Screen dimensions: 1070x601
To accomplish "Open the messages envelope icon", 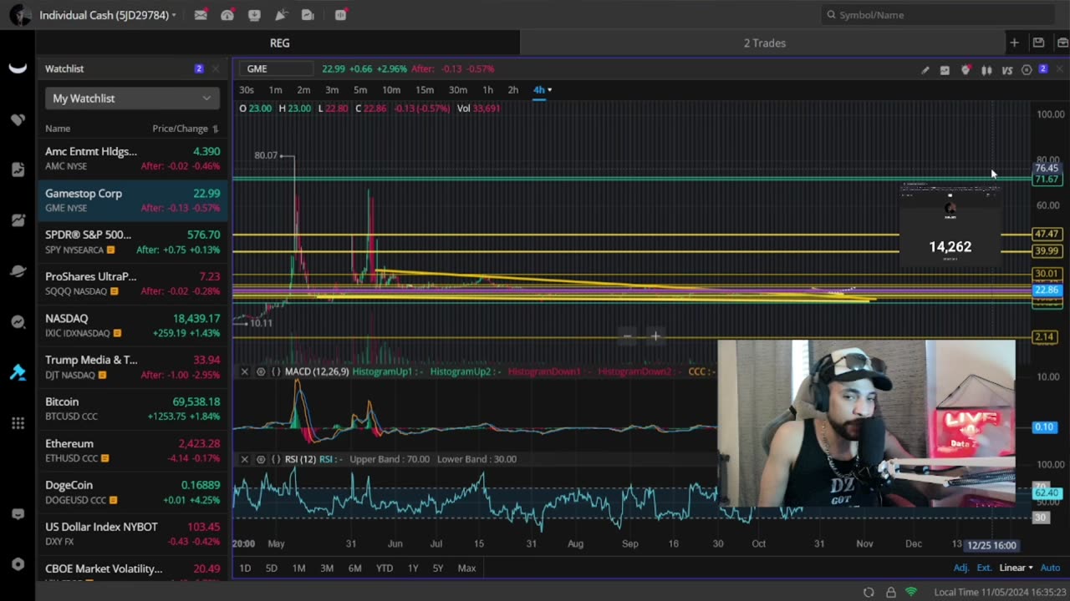I will point(201,15).
